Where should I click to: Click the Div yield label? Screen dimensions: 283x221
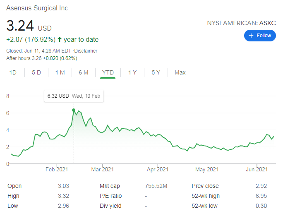110,206
